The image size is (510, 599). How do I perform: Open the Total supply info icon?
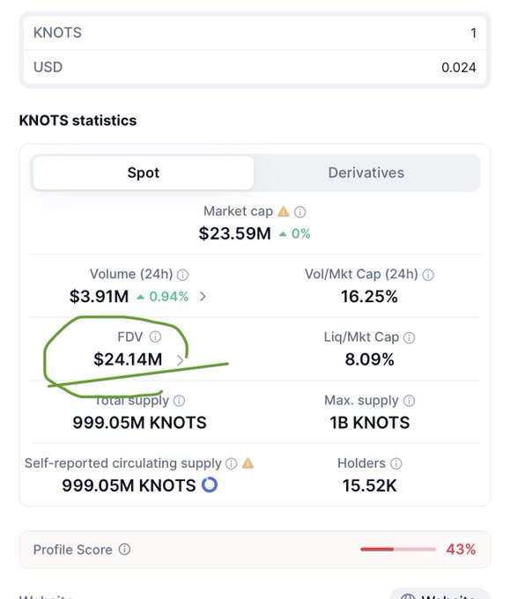tap(179, 401)
